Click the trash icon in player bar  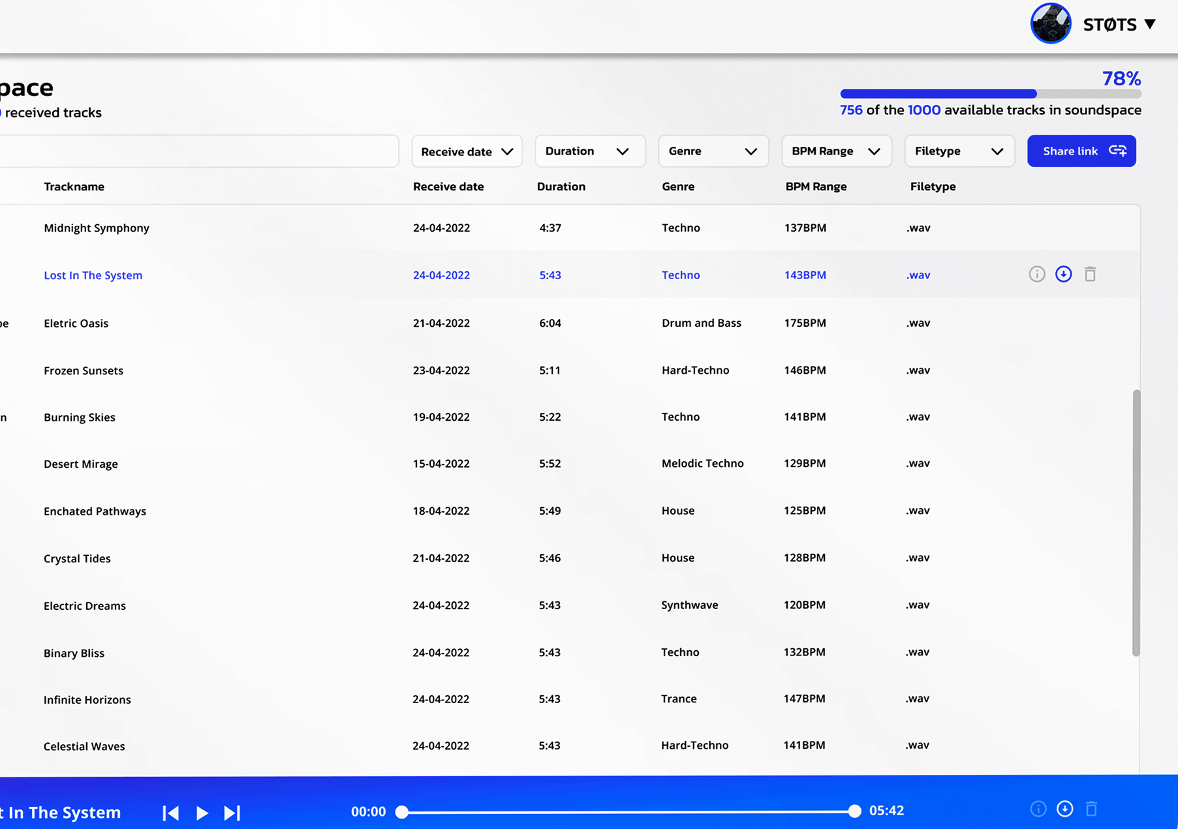pos(1091,809)
